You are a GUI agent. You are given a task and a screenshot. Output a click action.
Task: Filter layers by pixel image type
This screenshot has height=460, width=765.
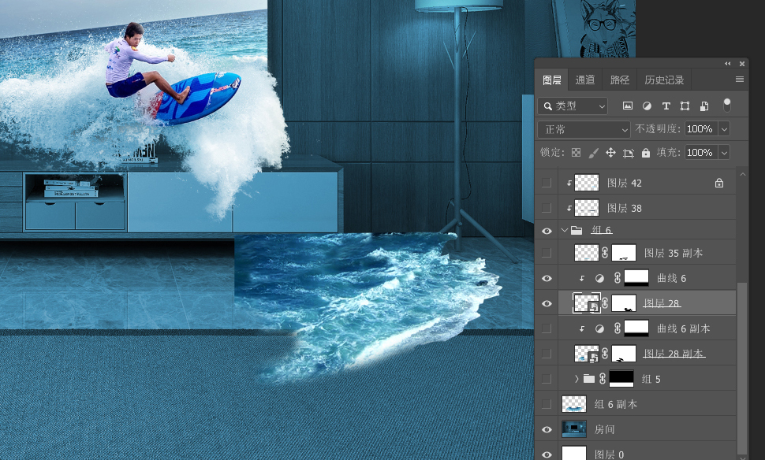tap(628, 106)
